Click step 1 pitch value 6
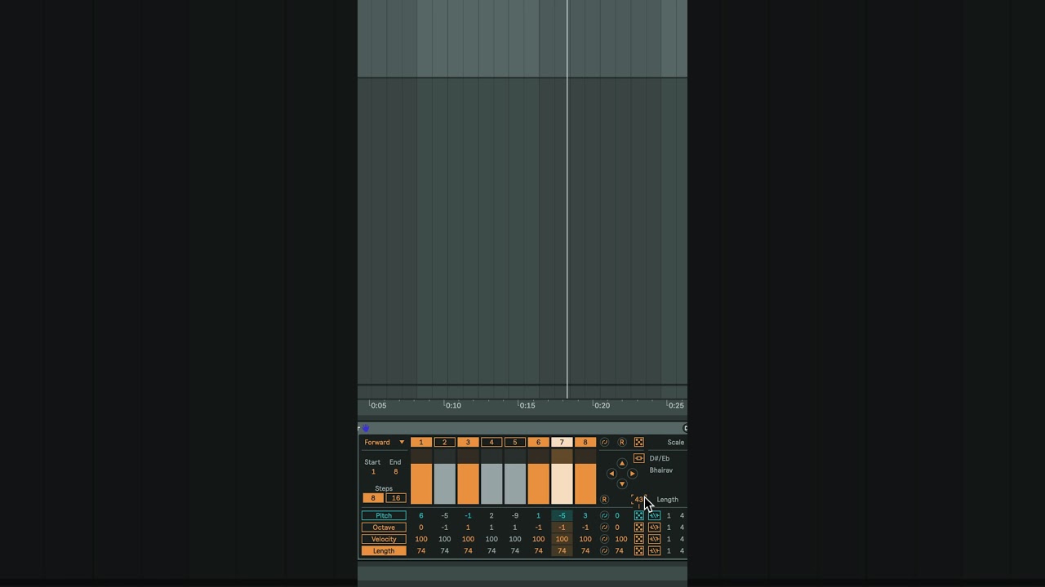This screenshot has width=1045, height=587. 421,515
